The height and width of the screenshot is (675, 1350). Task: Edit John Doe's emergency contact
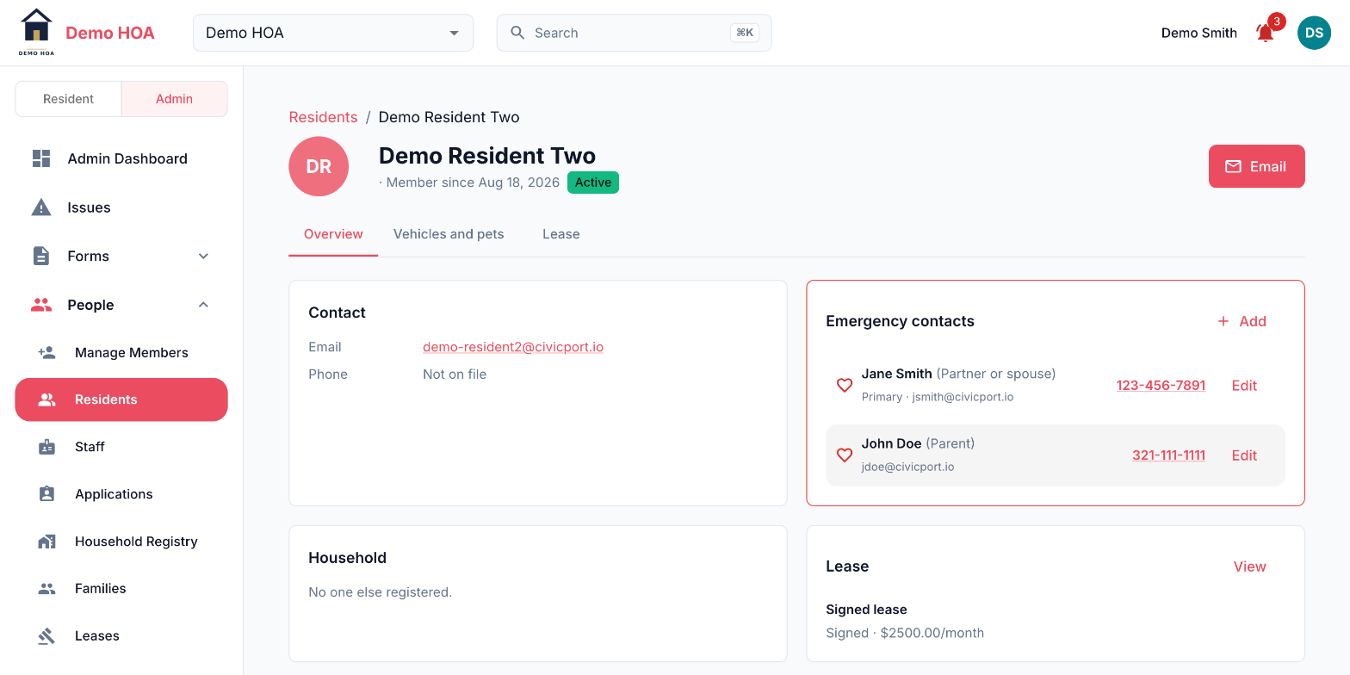pyautogui.click(x=1244, y=455)
